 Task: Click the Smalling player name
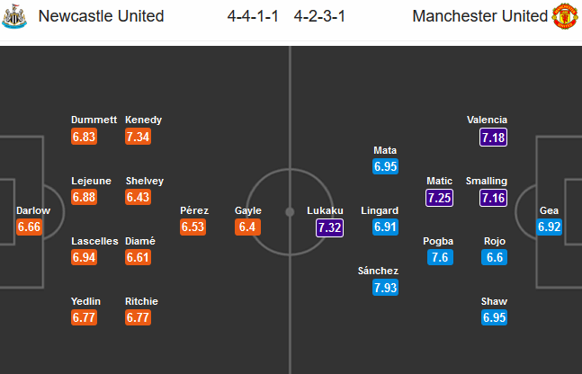(x=487, y=181)
